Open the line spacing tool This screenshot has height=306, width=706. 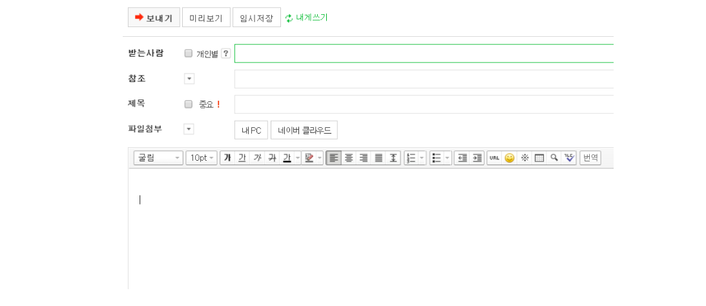coord(393,158)
